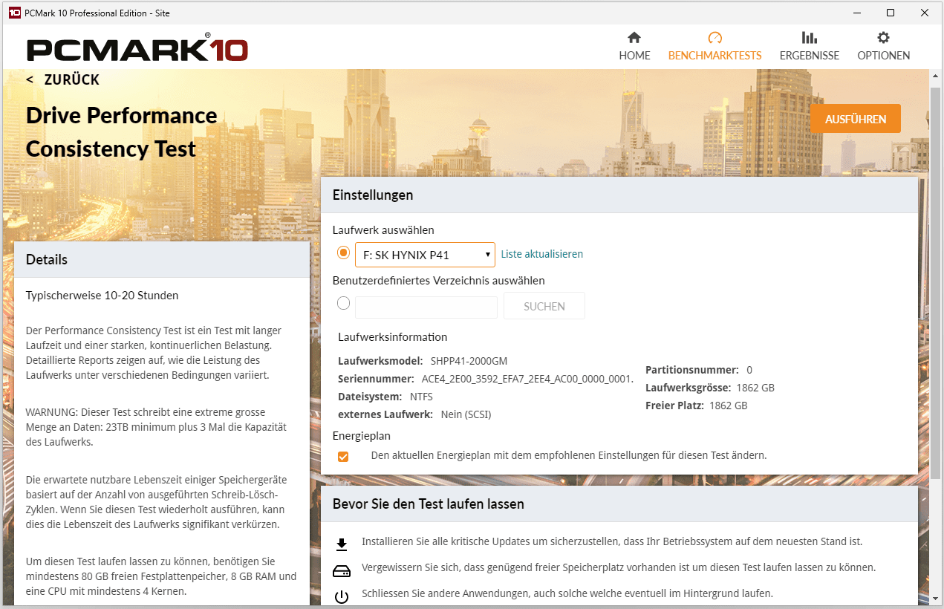This screenshot has width=944, height=609.
Task: Start the test with AUSFÜHREN
Action: [x=856, y=119]
